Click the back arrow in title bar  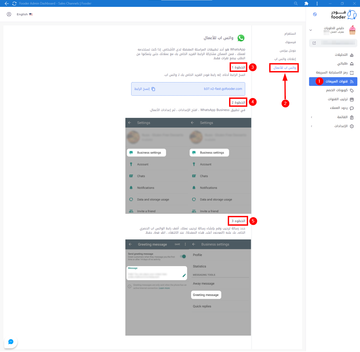pos(7,3)
